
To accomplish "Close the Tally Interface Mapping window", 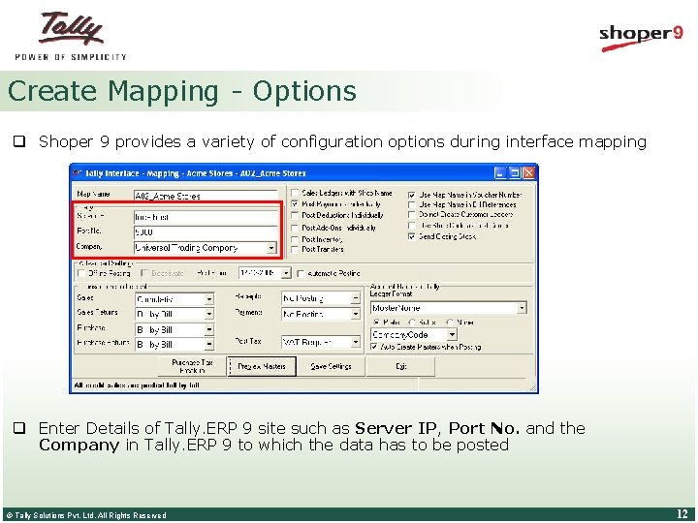I will click(528, 172).
